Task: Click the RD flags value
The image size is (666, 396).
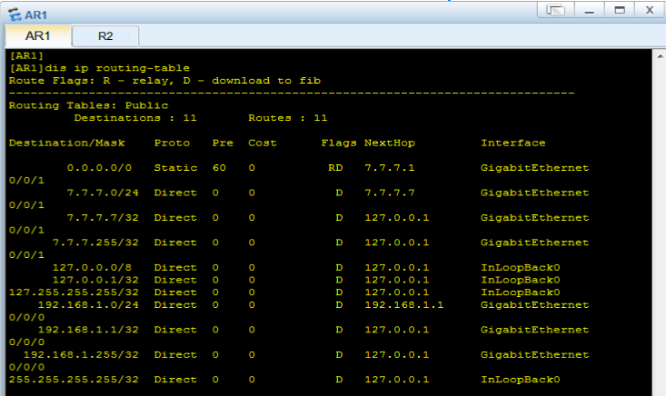Action: pyautogui.click(x=335, y=168)
